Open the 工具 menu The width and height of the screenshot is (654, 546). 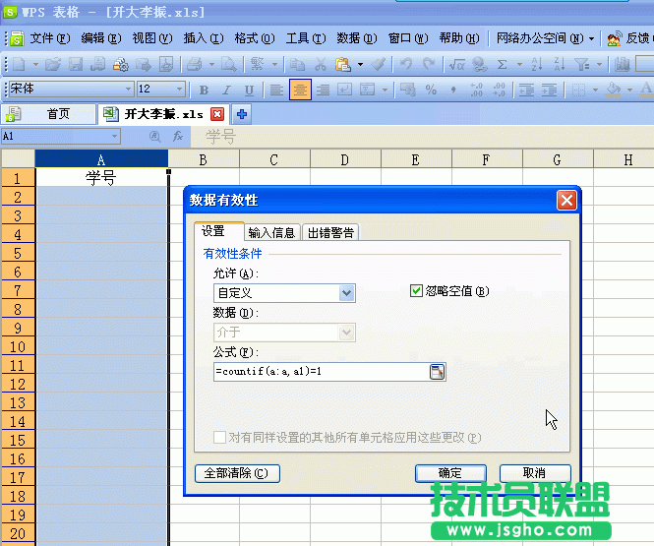(x=306, y=38)
